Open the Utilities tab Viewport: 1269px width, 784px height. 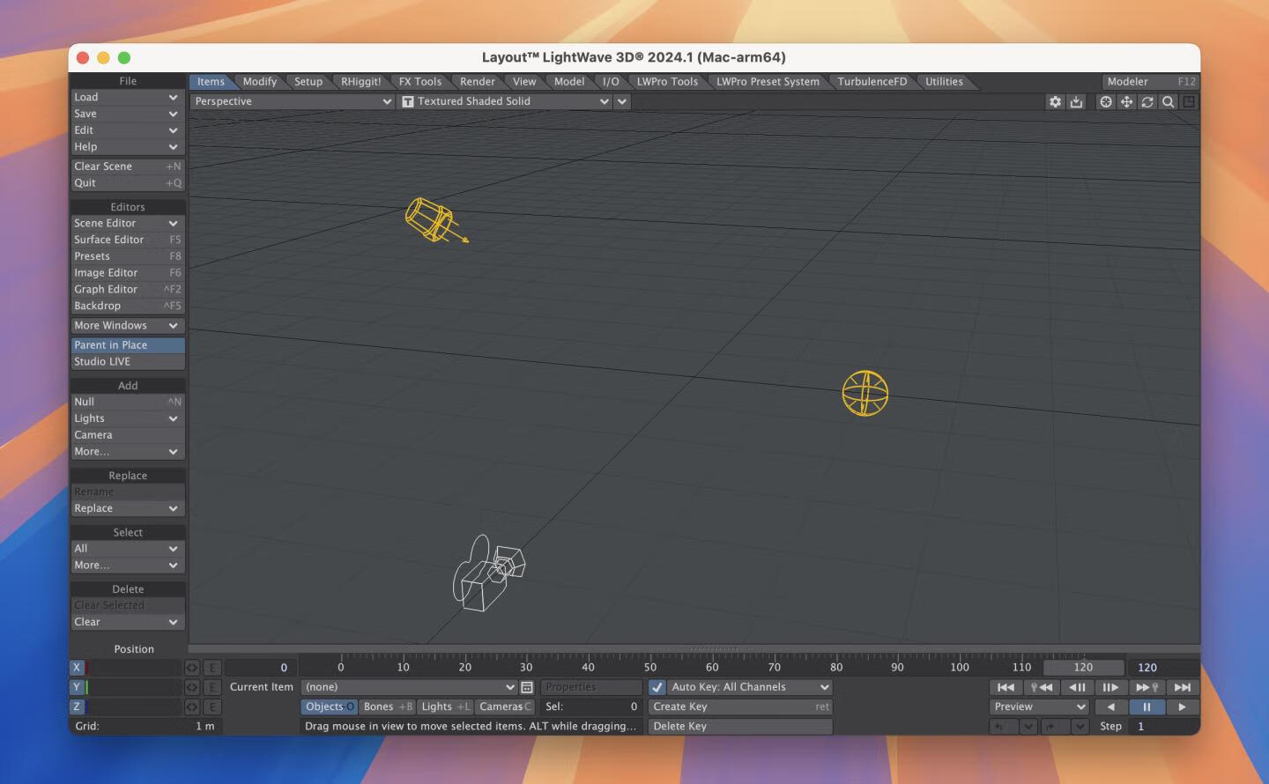pos(944,82)
